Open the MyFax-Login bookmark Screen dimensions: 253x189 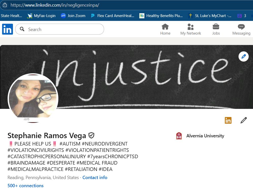tap(42, 16)
